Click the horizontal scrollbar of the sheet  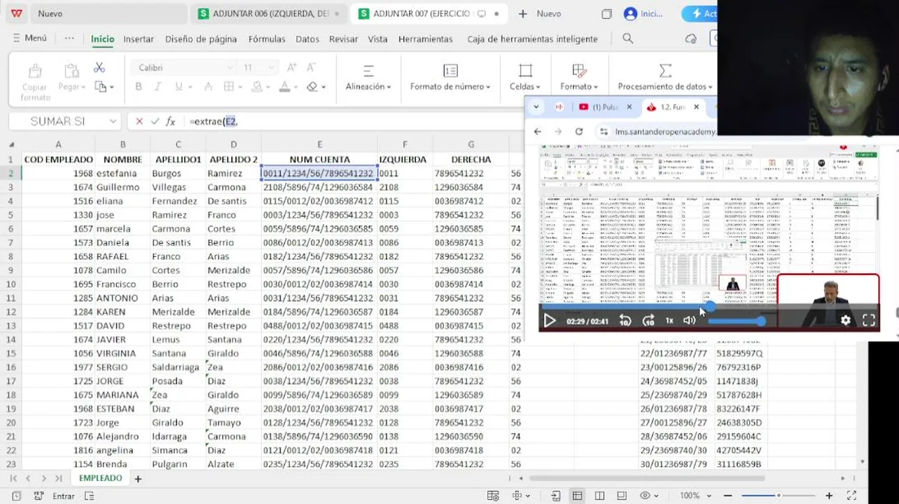point(648,479)
